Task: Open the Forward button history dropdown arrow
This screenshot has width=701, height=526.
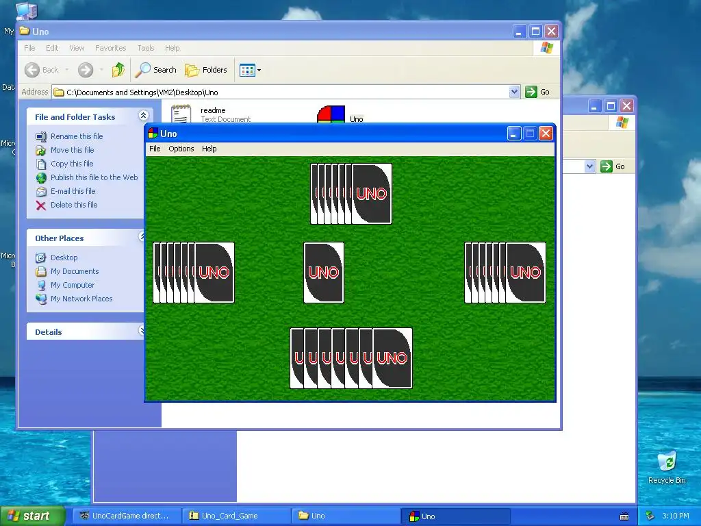Action: [x=101, y=70]
